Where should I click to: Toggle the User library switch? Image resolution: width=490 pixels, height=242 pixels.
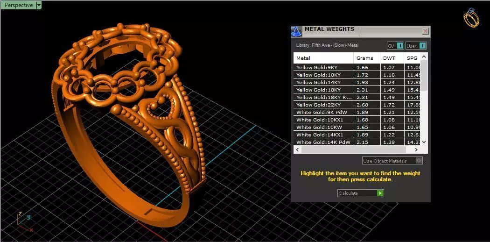pyautogui.click(x=416, y=46)
